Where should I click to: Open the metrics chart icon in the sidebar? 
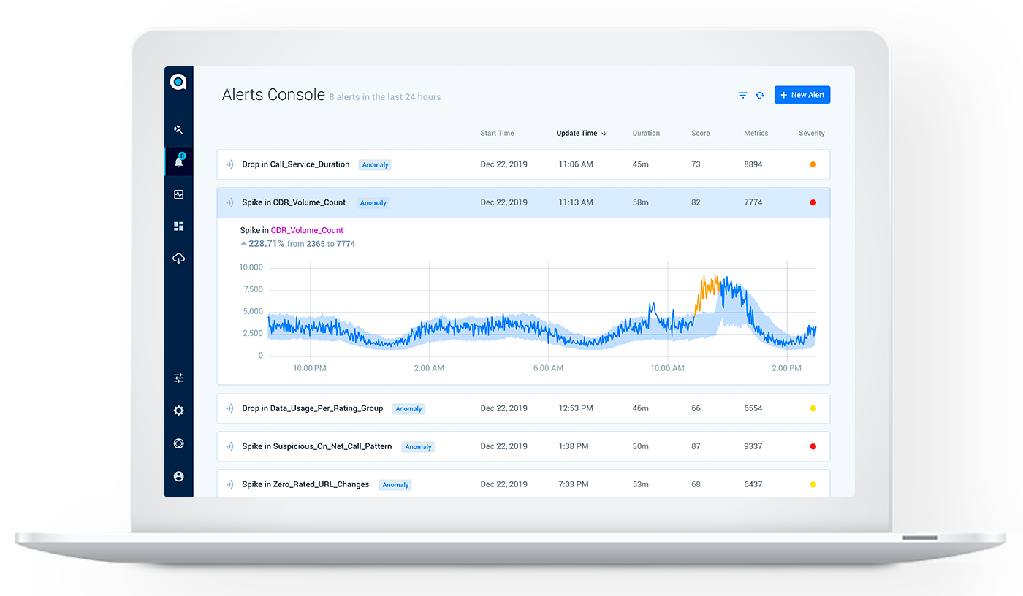pos(178,194)
